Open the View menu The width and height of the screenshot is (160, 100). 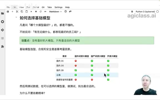pyautogui.click(x=21, y=7)
